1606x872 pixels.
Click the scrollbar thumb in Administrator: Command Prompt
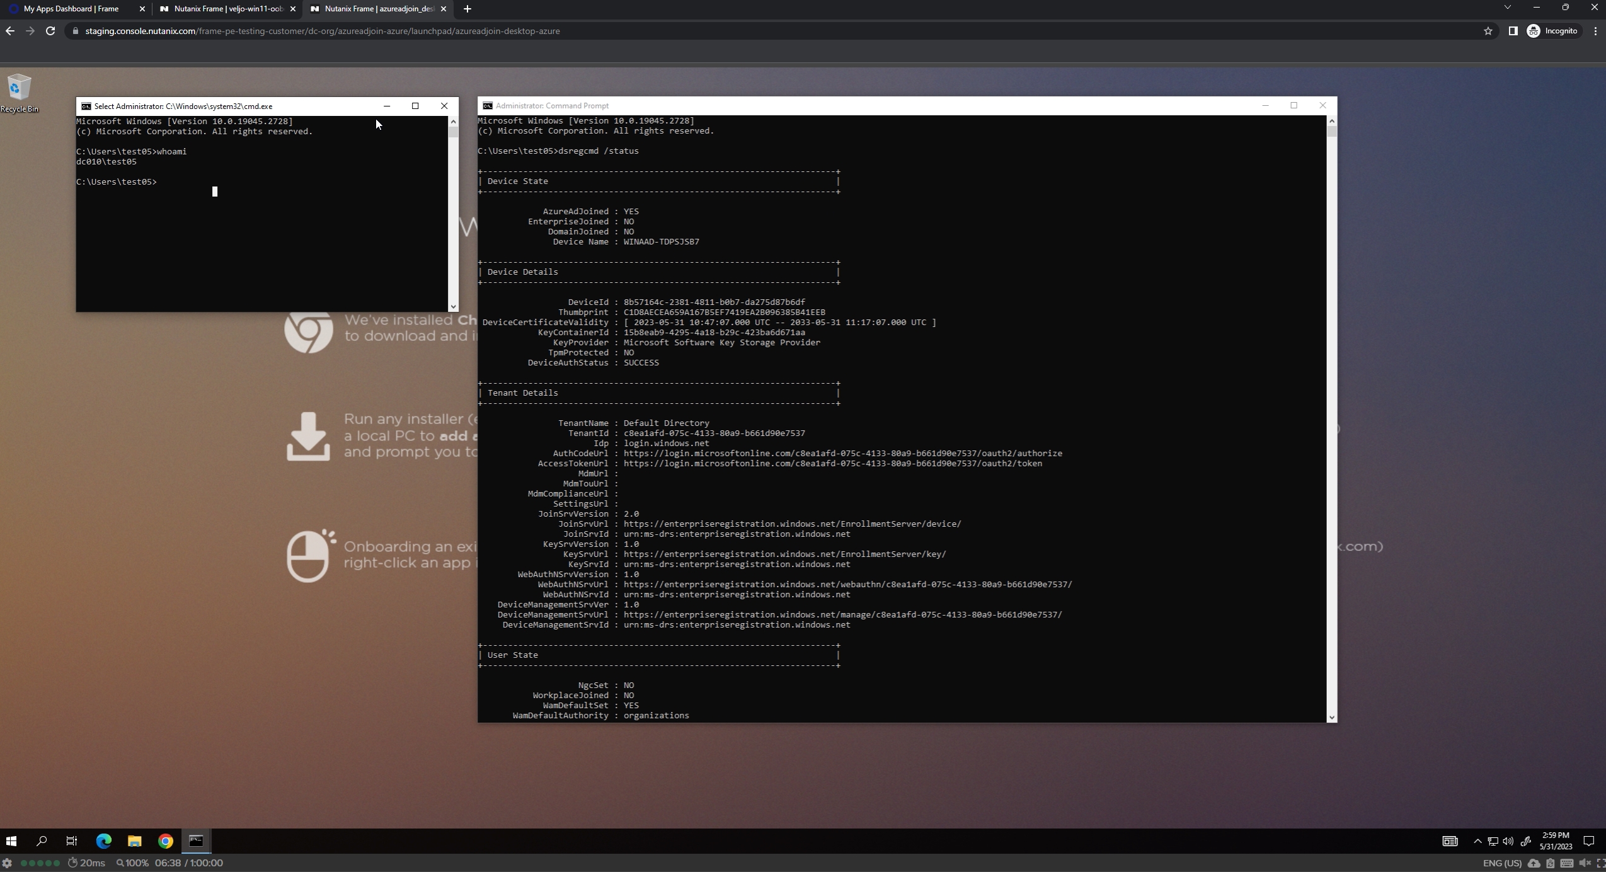click(x=1331, y=132)
